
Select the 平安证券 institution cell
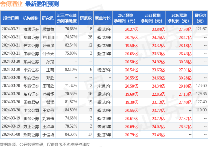pos(31,70)
